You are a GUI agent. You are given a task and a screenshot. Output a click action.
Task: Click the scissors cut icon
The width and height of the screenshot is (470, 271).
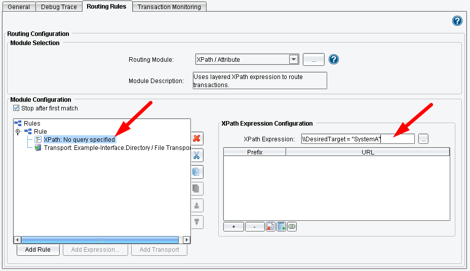click(x=197, y=155)
